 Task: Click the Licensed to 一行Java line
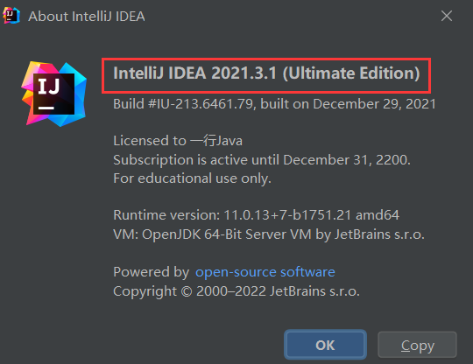point(178,141)
